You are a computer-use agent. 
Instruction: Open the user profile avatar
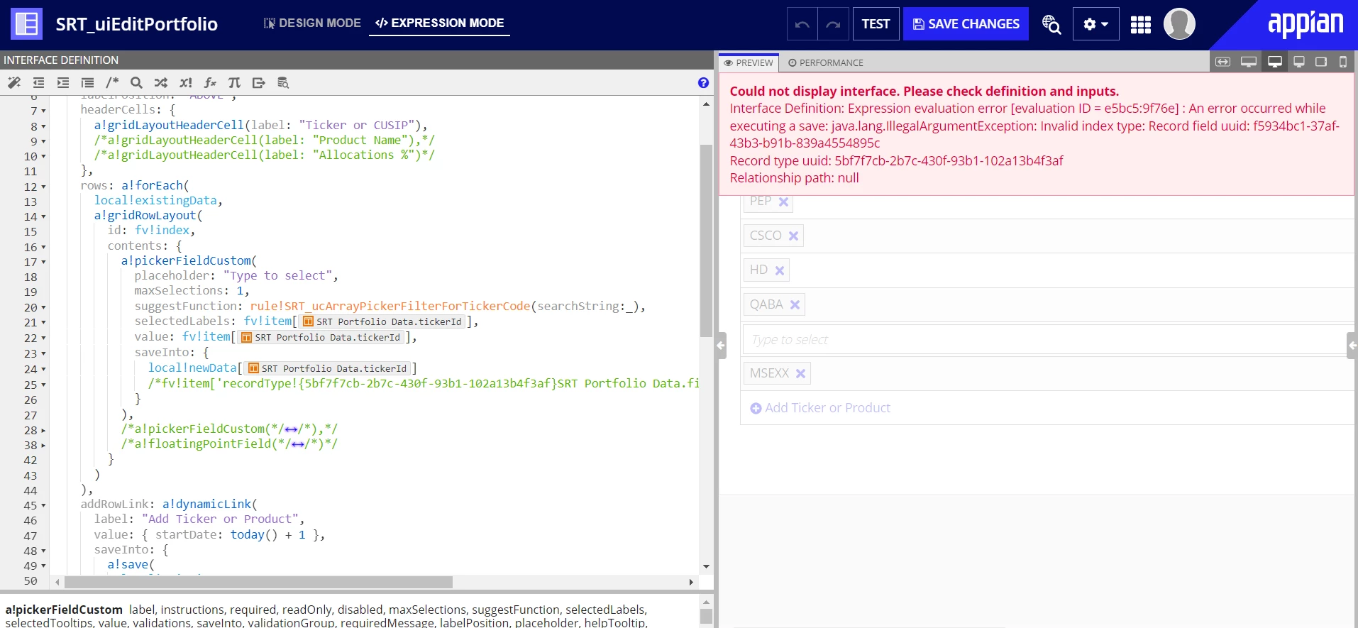click(x=1179, y=24)
